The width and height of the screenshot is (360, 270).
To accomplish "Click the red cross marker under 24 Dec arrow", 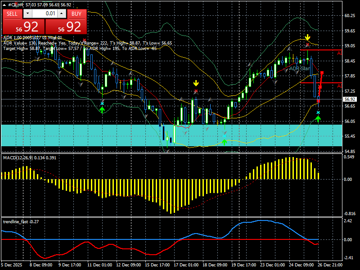I will (x=308, y=44).
